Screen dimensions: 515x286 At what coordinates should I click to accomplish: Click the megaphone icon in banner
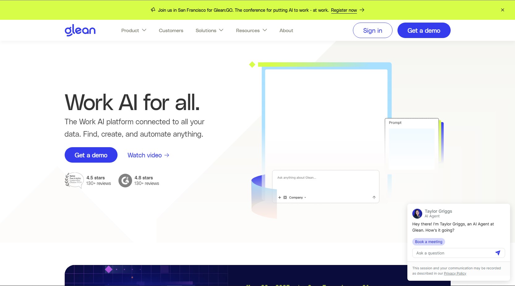coord(153,10)
